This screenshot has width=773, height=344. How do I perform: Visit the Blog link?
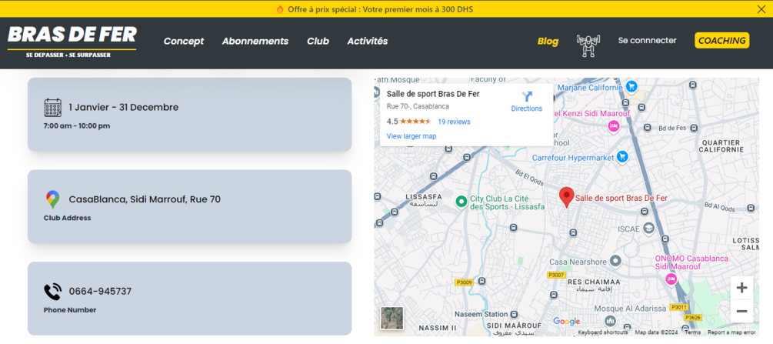coord(548,42)
